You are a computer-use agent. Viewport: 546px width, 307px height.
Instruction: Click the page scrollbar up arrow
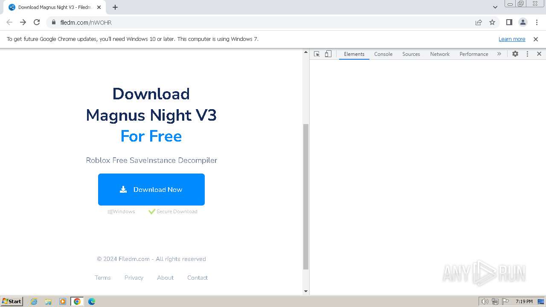coord(305,52)
